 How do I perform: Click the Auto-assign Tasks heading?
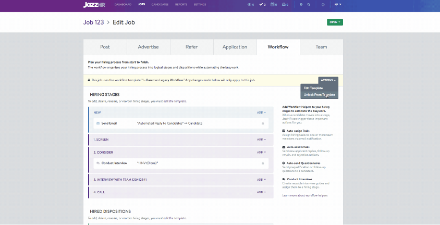[298, 131]
